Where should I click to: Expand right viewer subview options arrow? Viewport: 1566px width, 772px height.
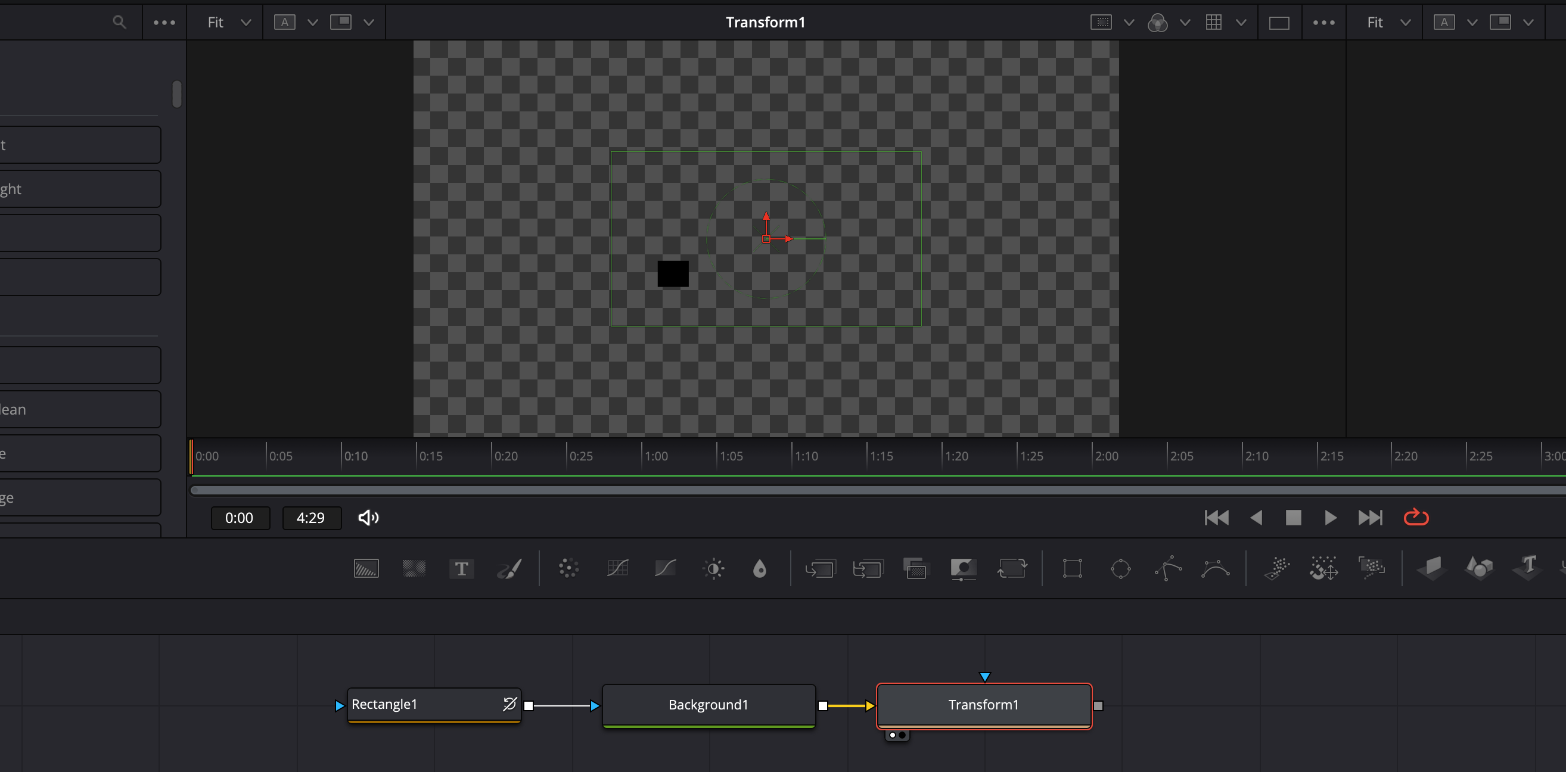coord(1528,23)
